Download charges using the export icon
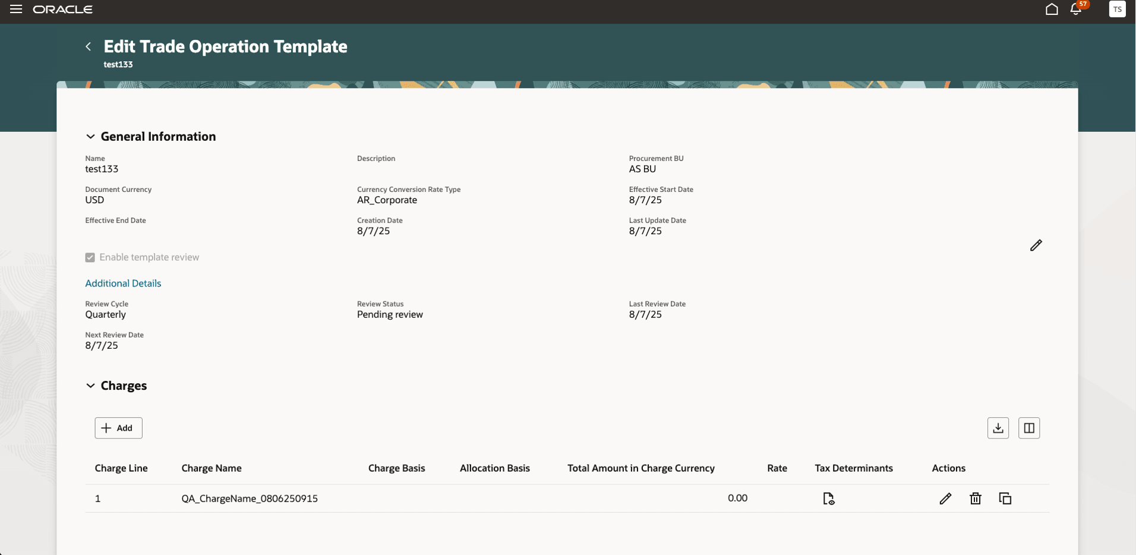Screen dimensions: 1136x555 pyautogui.click(x=998, y=428)
